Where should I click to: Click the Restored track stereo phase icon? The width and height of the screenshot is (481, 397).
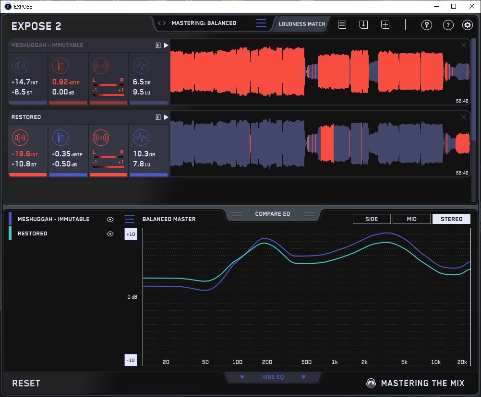(101, 138)
